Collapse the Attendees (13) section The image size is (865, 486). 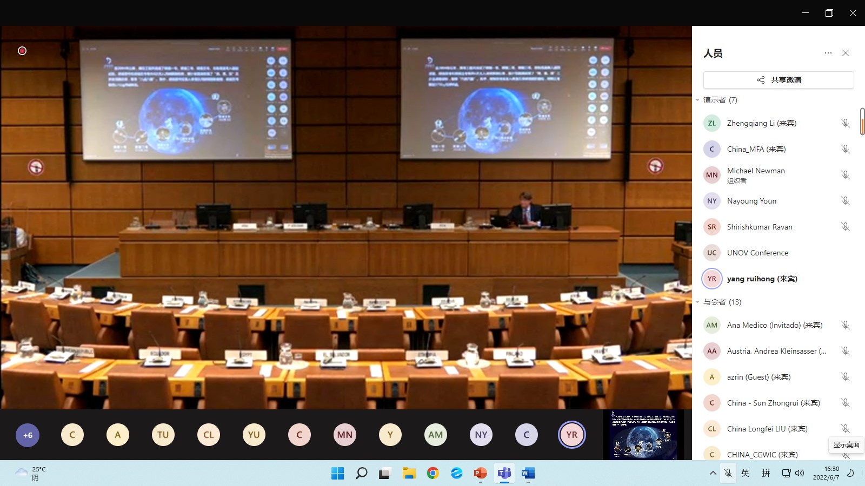[x=698, y=302]
